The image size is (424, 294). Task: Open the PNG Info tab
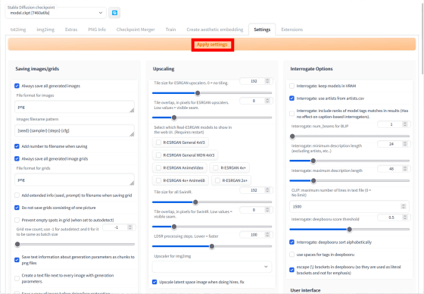(97, 30)
